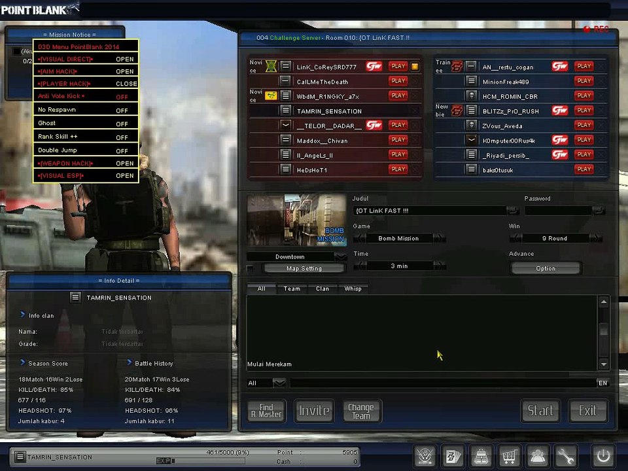Click the rank icon beside MinionFreak489
This screenshot has height=471, width=628.
(472, 81)
